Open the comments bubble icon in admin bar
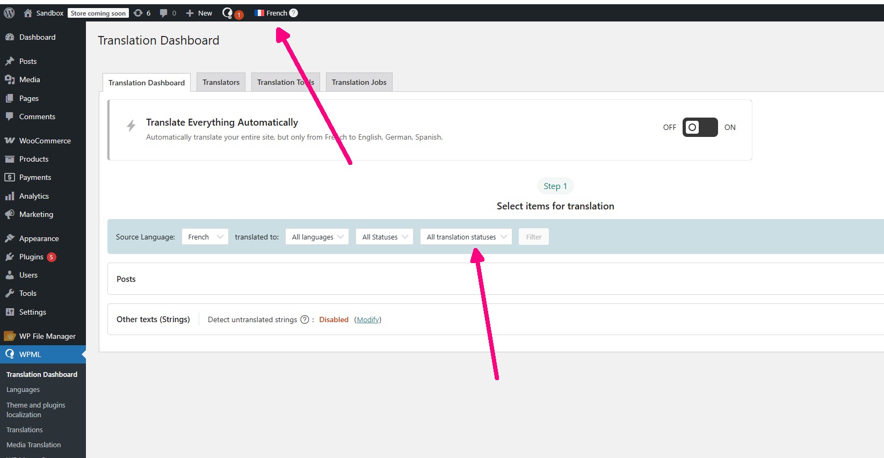This screenshot has height=458, width=884. (x=164, y=13)
